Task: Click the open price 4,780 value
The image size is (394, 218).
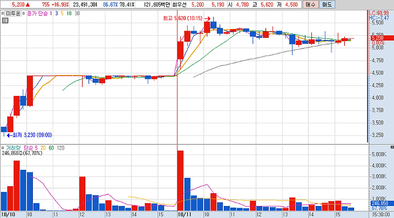Action: 242,4
